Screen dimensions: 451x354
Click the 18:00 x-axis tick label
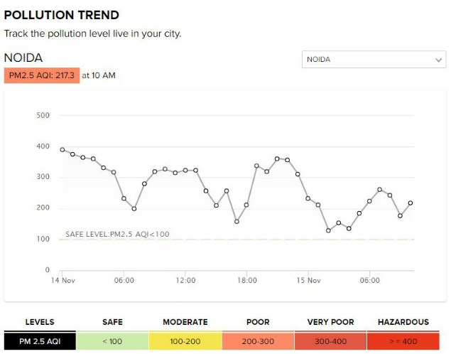(246, 280)
